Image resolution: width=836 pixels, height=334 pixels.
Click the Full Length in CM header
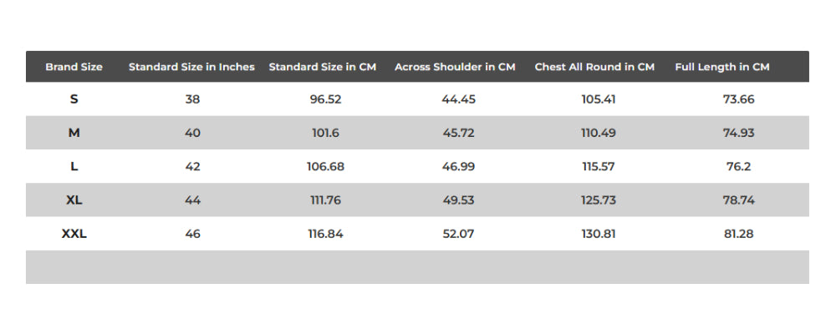pos(722,67)
